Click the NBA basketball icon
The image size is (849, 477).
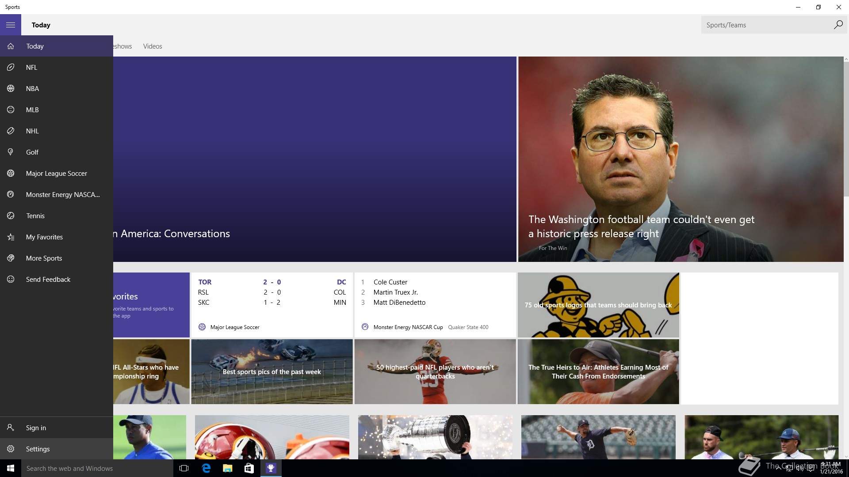[x=11, y=88]
